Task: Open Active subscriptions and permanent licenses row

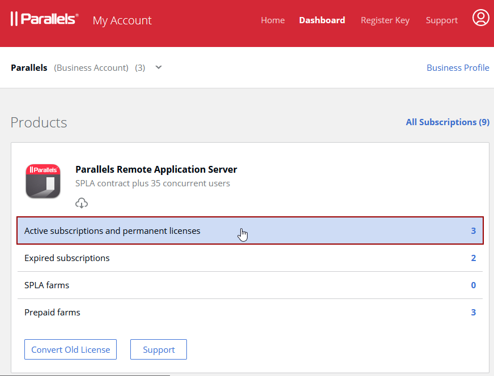Action: 112,231
